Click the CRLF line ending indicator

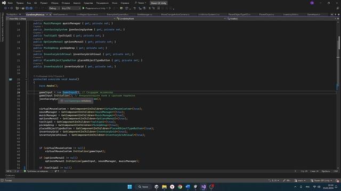pos(336,171)
